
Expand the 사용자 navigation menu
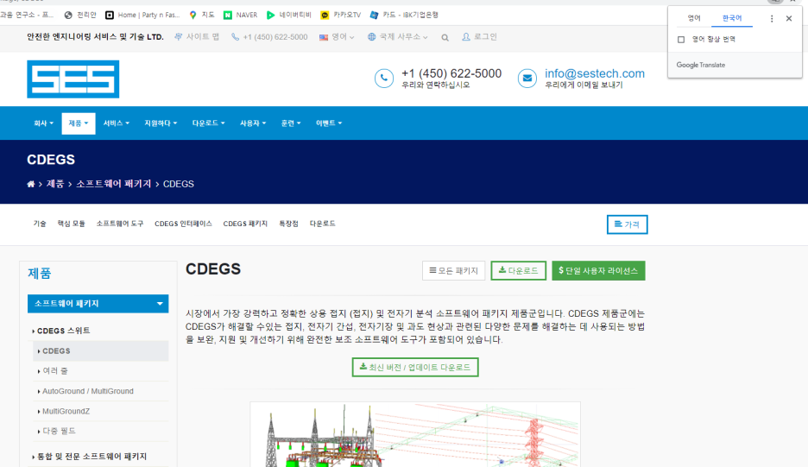click(x=252, y=123)
